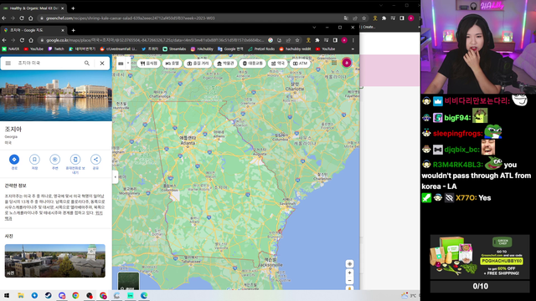Reload the Google Maps page

(22, 40)
